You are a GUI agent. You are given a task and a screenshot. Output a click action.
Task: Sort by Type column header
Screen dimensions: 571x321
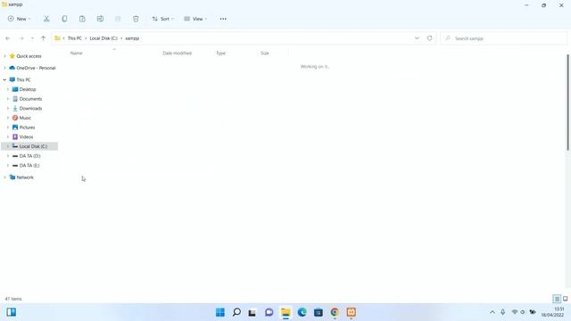(x=220, y=53)
